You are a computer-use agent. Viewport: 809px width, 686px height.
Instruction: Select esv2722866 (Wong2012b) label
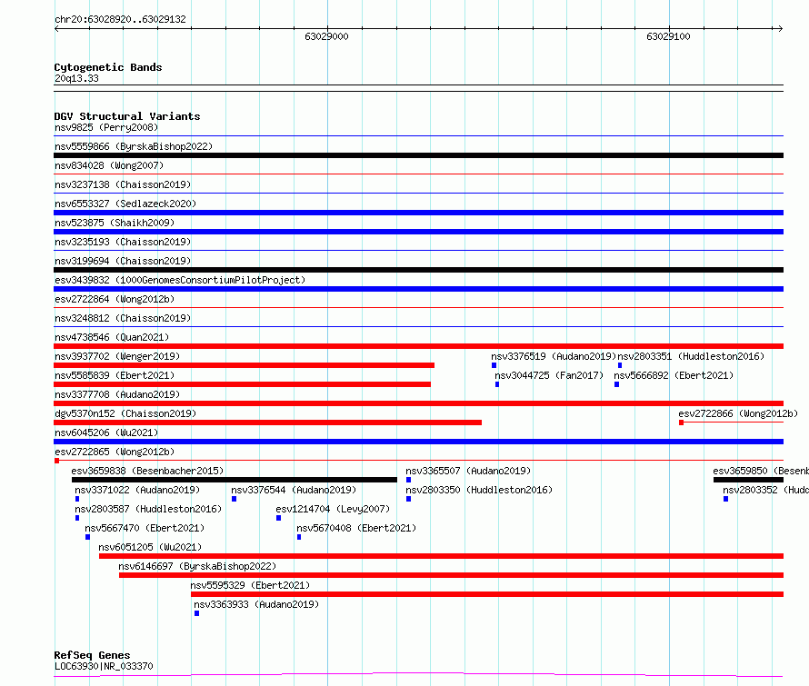tap(738, 413)
